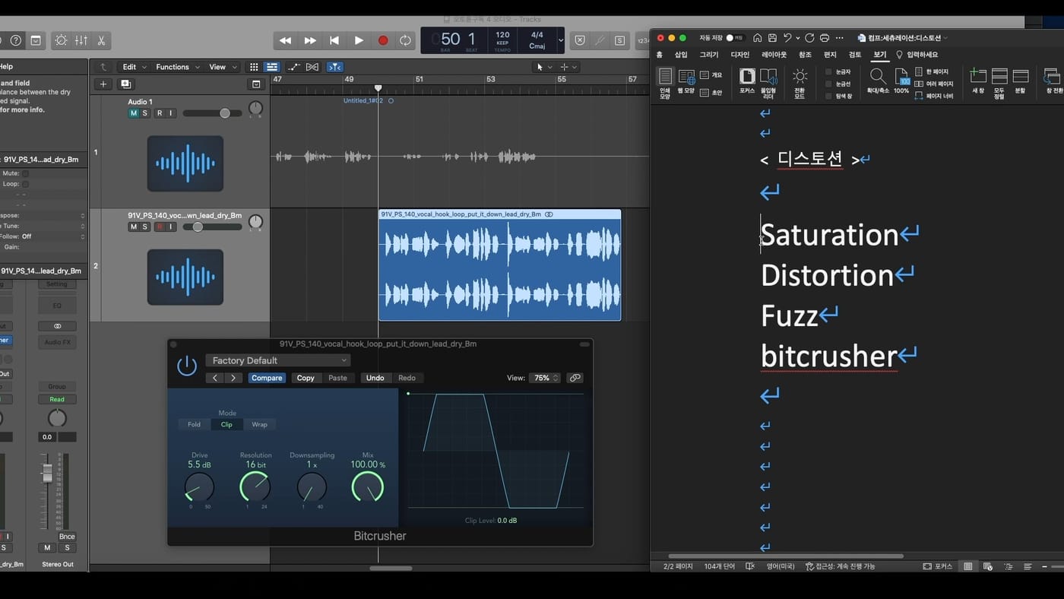Viewport: 1064px width, 599px height.
Task: Click the Copy button in Bitcrusher
Action: tap(306, 378)
